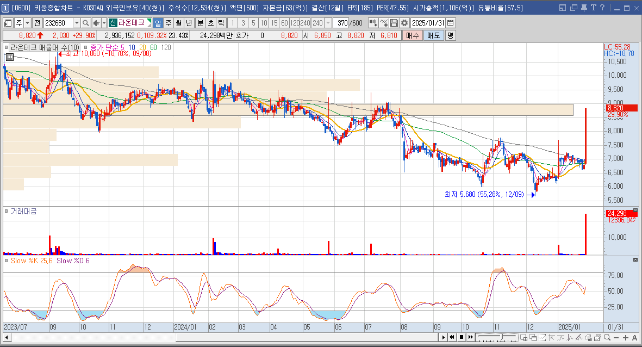Stop the chart replay
Image resolution: width=642 pixels, height=347 pixels.
[x=462, y=338]
